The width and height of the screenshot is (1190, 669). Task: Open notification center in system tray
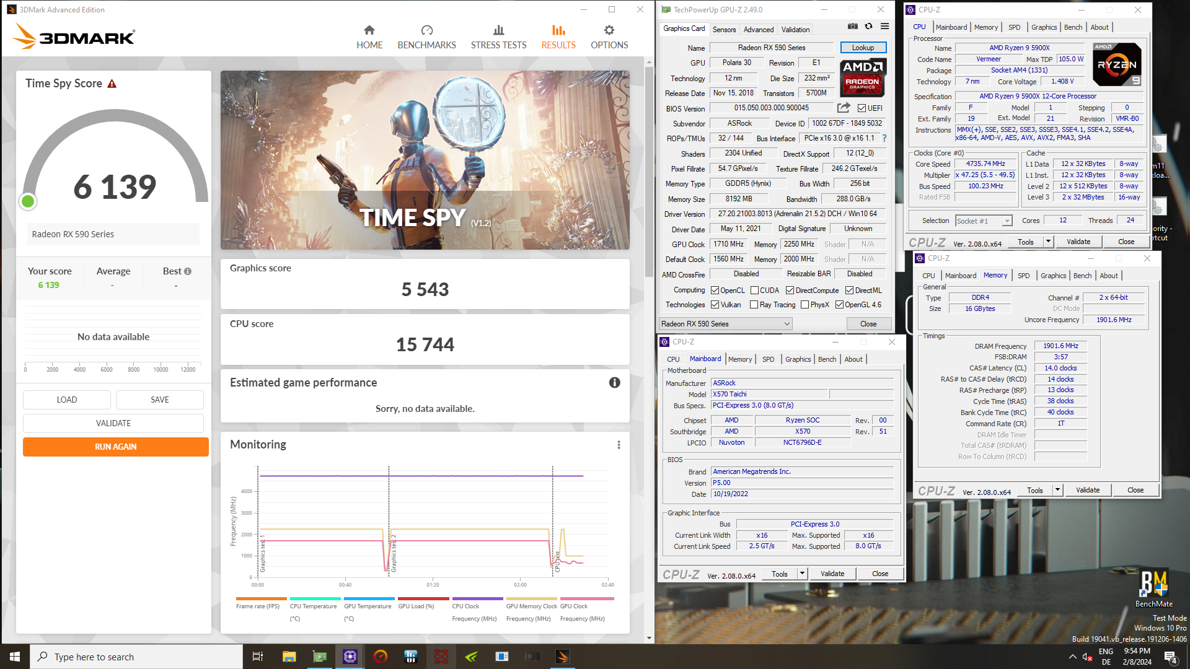click(x=1171, y=657)
